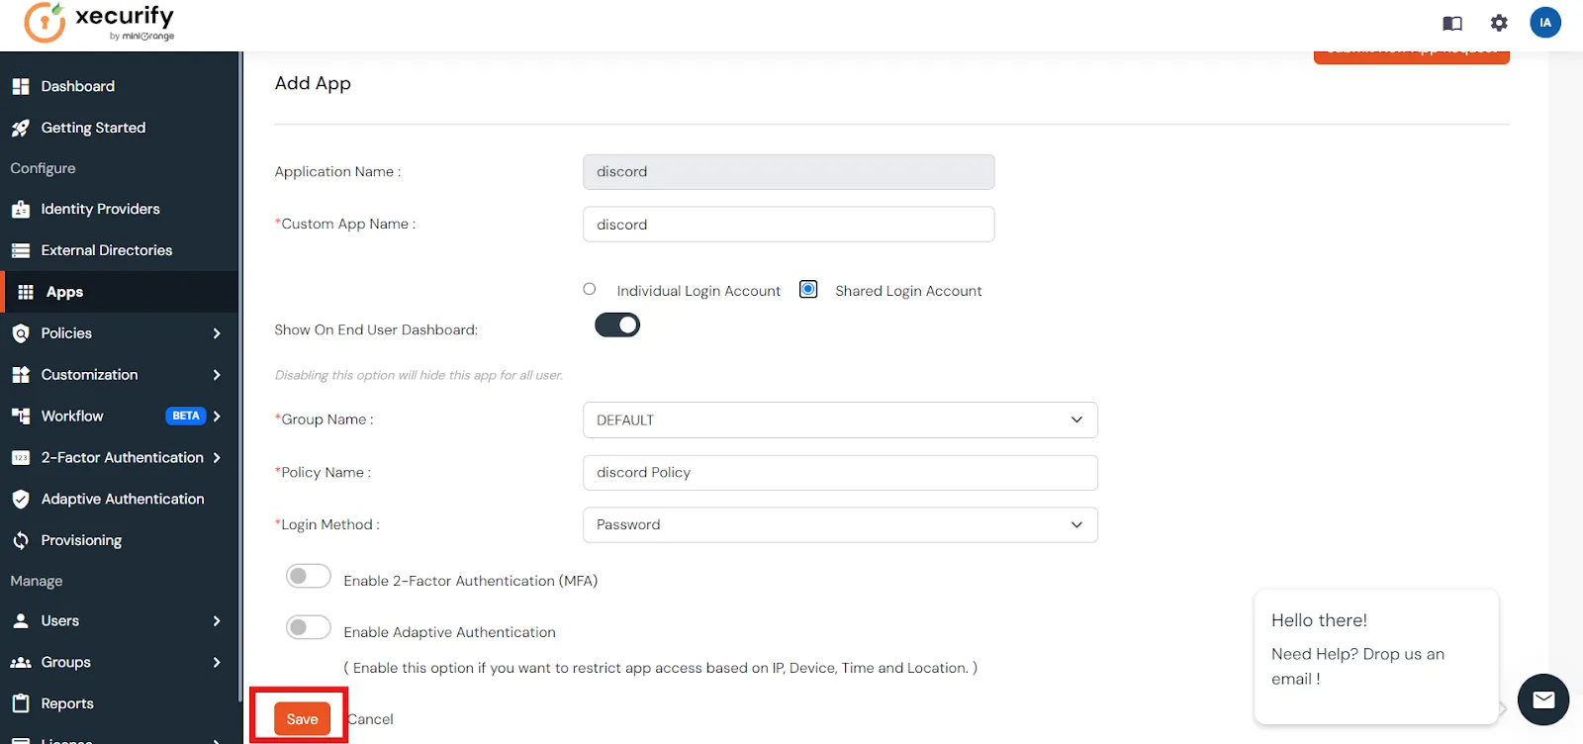Click the Provisioning sync icon

click(x=21, y=540)
